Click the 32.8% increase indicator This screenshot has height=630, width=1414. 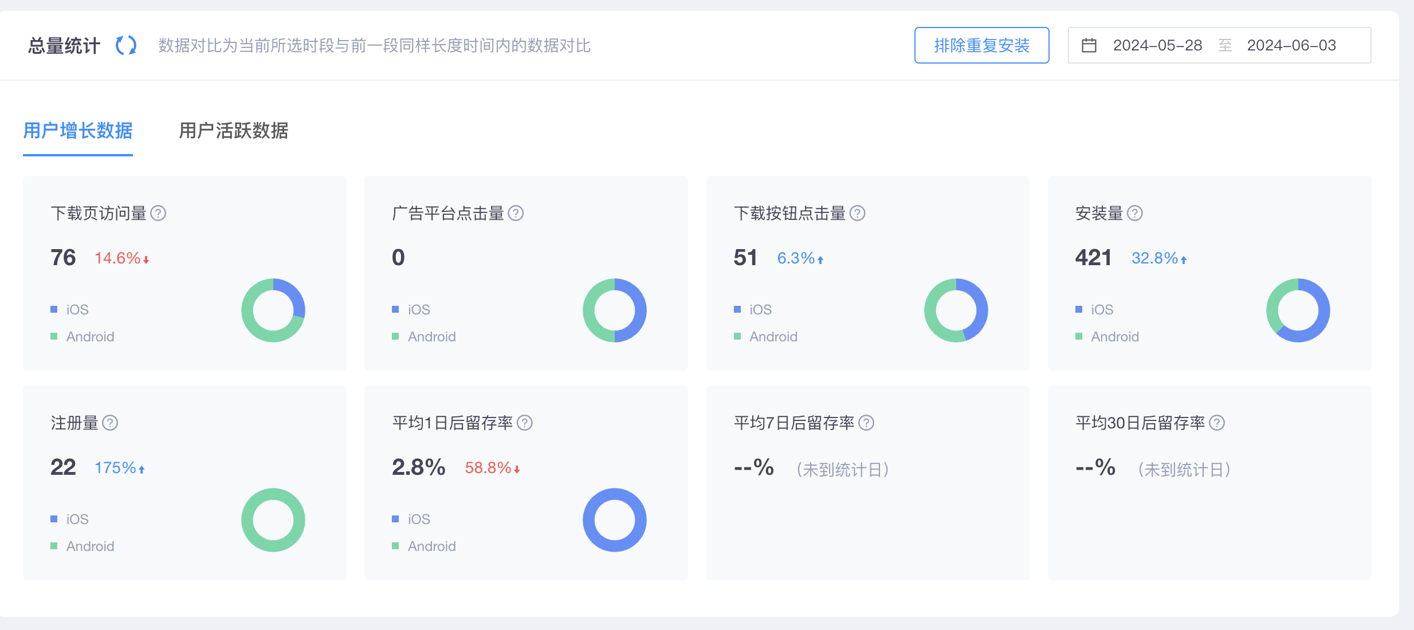click(1159, 258)
